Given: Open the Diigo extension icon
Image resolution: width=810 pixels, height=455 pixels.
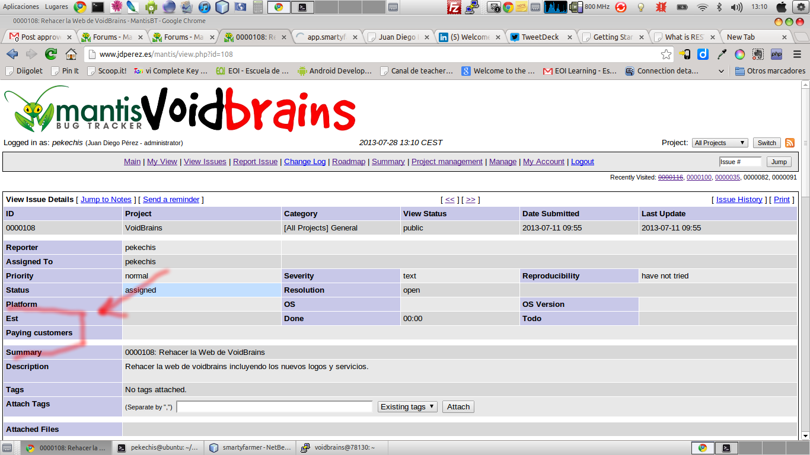Looking at the screenshot, I should coord(703,55).
